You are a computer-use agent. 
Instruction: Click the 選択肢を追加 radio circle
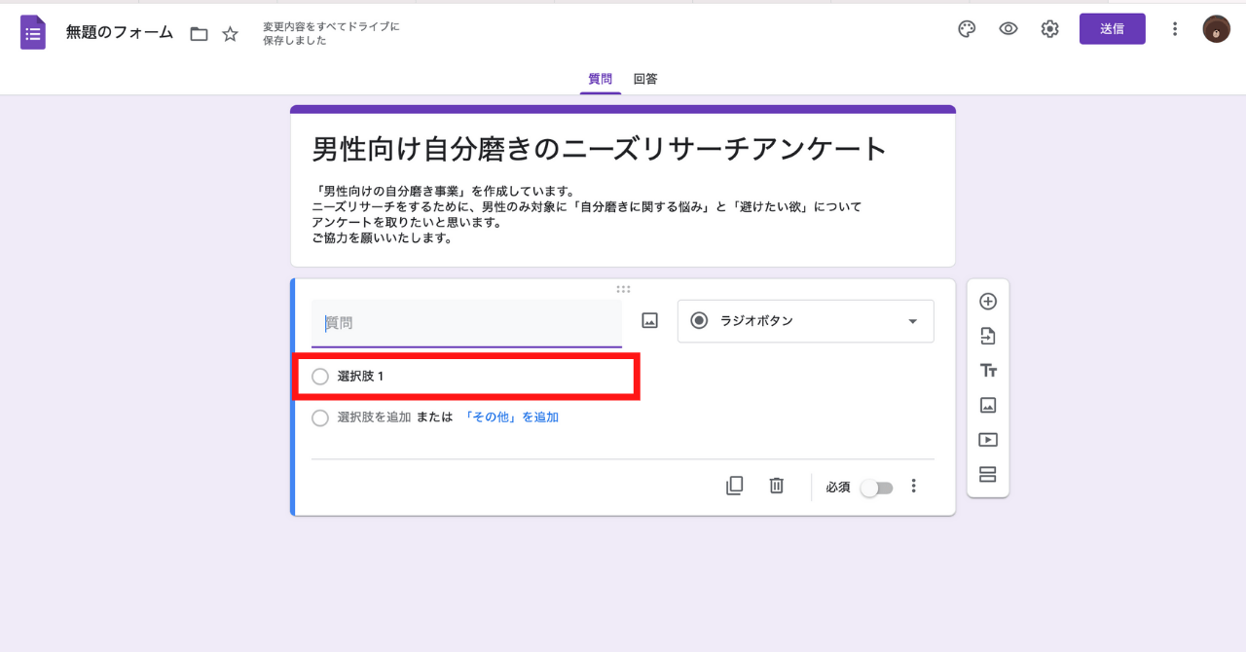click(319, 417)
